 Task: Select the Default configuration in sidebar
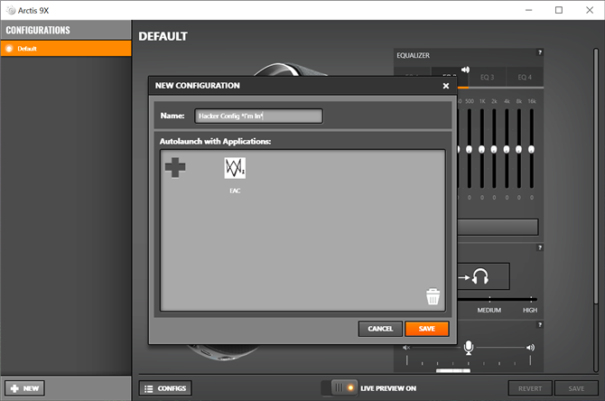pos(65,48)
